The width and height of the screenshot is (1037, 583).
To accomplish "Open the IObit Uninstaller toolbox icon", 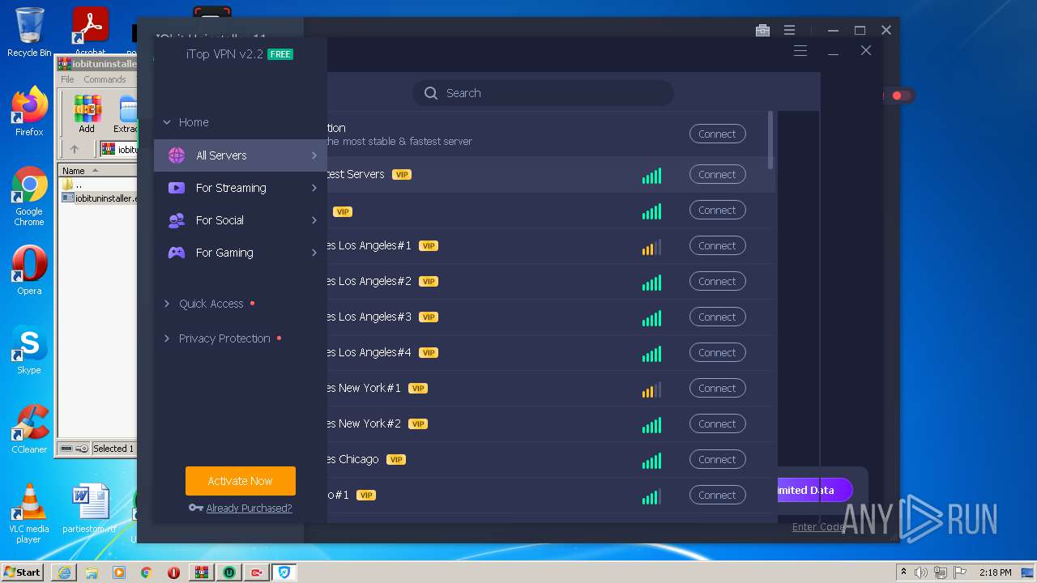I will (x=762, y=30).
